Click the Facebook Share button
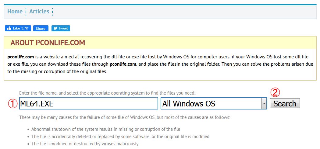The height and width of the screenshot is (149, 320). click(41, 28)
